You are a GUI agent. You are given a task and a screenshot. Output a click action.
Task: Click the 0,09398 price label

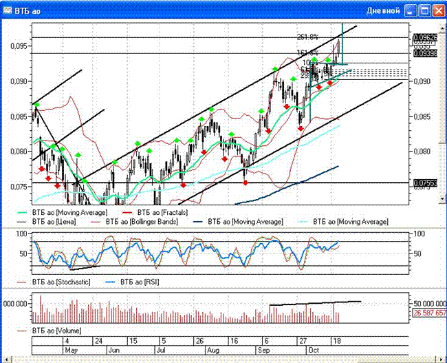[x=425, y=54]
